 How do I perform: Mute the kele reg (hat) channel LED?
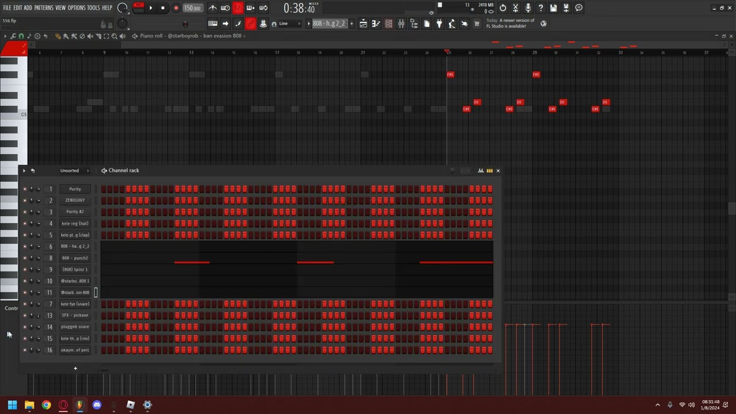pyautogui.click(x=25, y=224)
